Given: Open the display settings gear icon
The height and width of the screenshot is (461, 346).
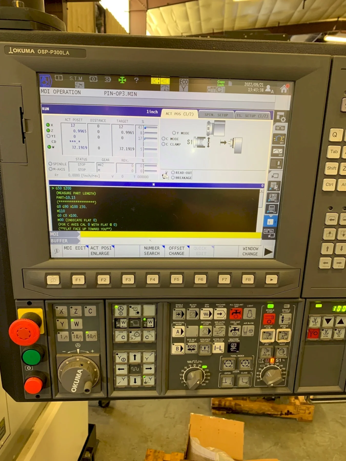Looking at the screenshot, I should click(281, 117).
